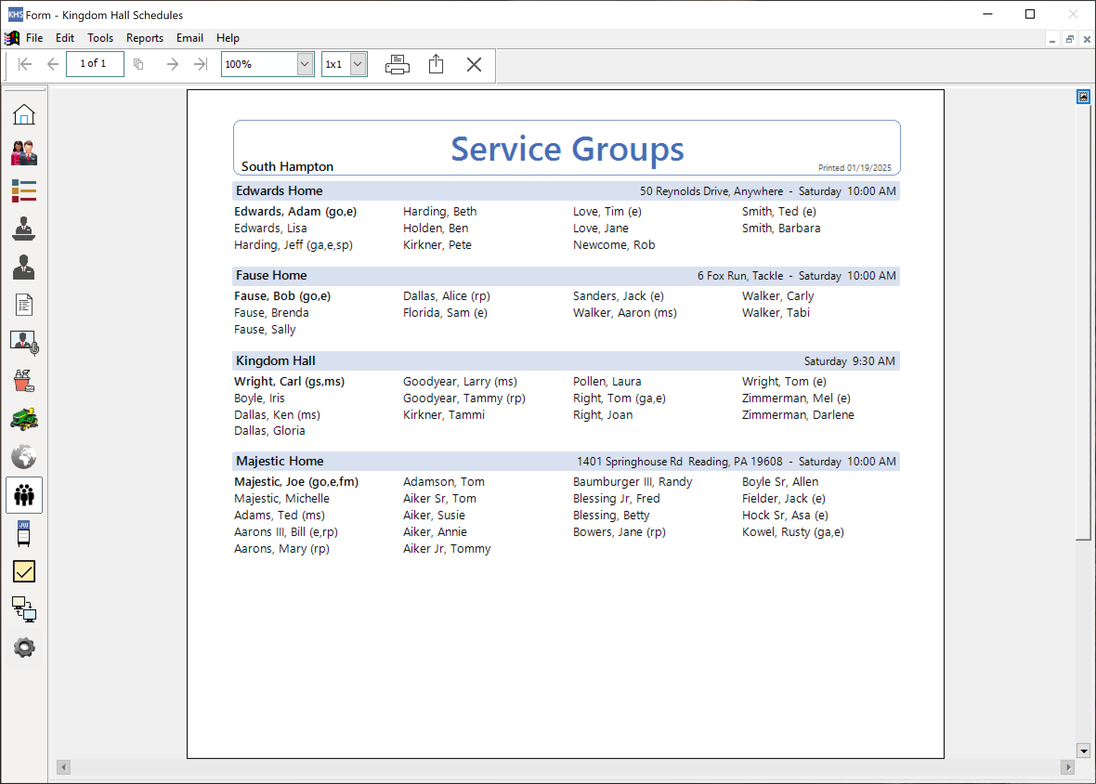Screen dimensions: 1096x784
Task: Go to previous page arrow
Action: (x=52, y=64)
